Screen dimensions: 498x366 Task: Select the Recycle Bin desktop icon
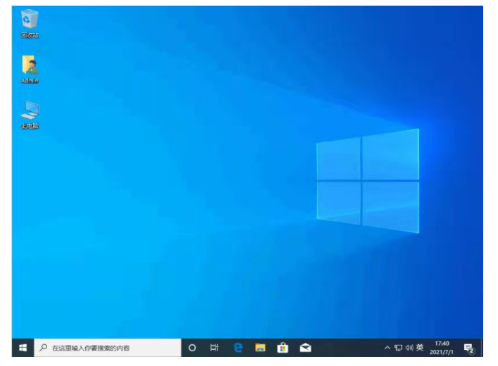pyautogui.click(x=30, y=21)
